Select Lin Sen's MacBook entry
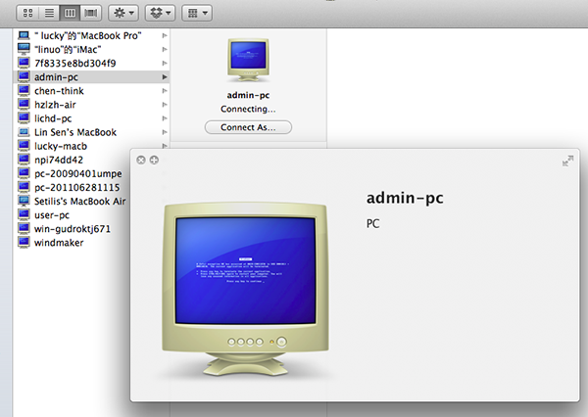 point(91,132)
